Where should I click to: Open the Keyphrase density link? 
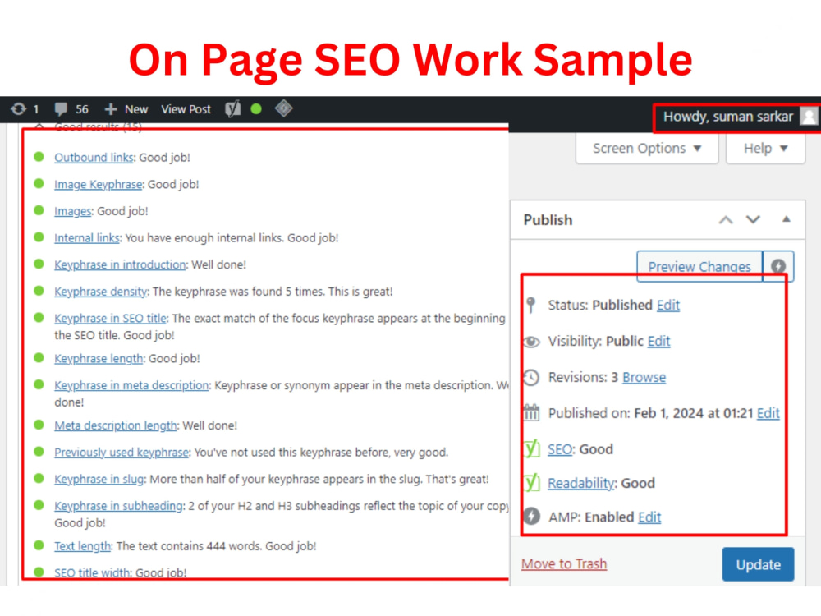click(100, 292)
